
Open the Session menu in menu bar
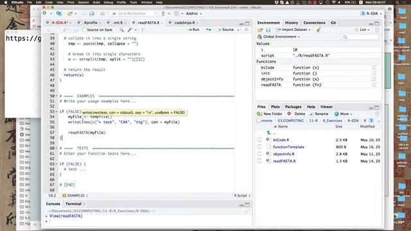click(83, 3)
